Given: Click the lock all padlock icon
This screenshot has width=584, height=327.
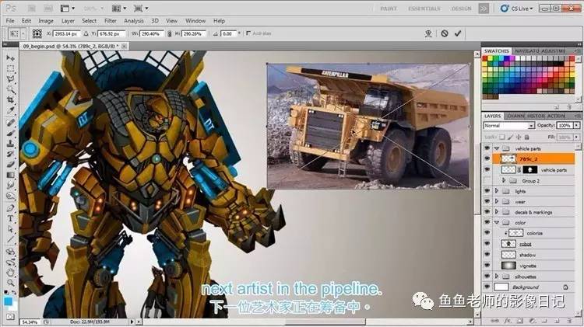Looking at the screenshot, I should coord(526,137).
